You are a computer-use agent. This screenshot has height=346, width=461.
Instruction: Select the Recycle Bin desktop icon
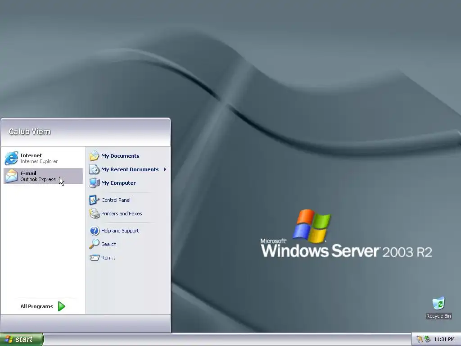pyautogui.click(x=438, y=308)
